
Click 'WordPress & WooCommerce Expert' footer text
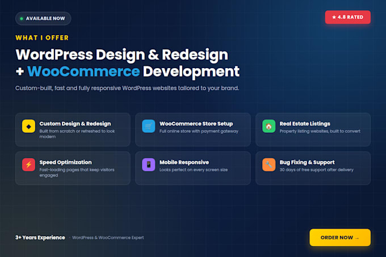(108, 238)
